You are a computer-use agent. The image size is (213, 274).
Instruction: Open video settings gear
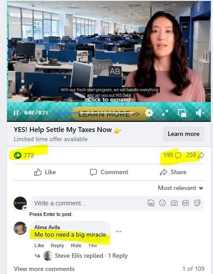click(x=149, y=113)
